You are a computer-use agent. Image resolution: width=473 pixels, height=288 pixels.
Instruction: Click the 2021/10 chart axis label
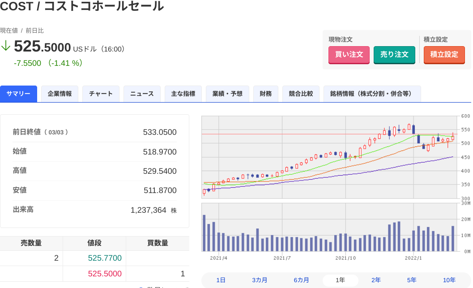[x=346, y=258]
